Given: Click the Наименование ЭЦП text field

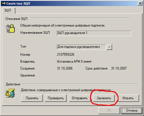Looking at the screenshot, I should [x=94, y=33].
